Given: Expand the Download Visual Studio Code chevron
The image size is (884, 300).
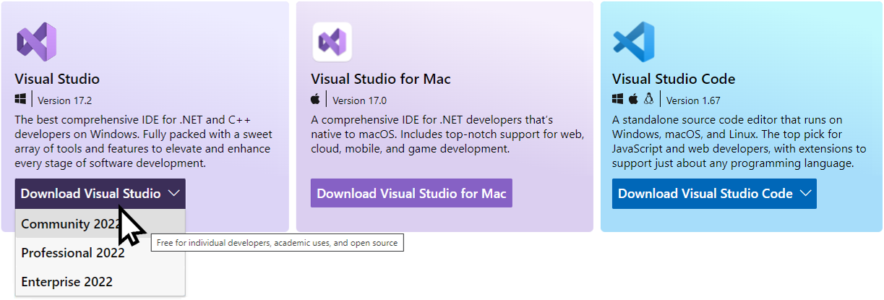Looking at the screenshot, I should 805,194.
